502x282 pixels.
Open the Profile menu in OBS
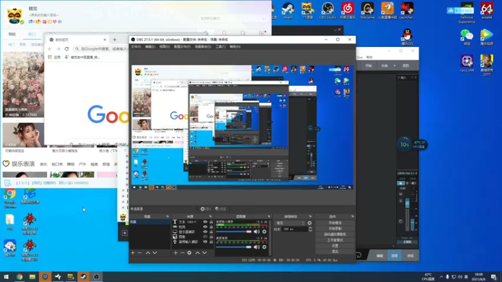pyautogui.click(x=182, y=46)
